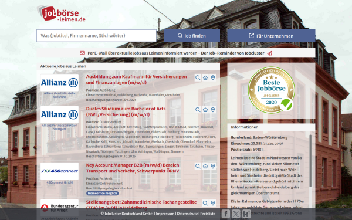This screenshot has height=220, width=352.
Task: Click the Beste Jobbörse 2020 award badge
Action: point(271,90)
